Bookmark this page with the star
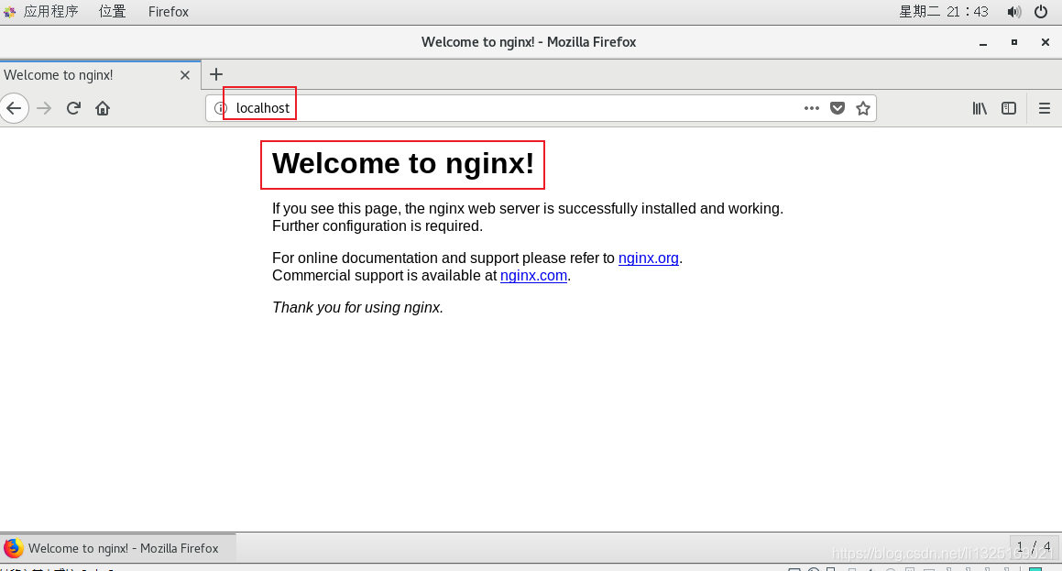Image resolution: width=1062 pixels, height=571 pixels. tap(862, 108)
